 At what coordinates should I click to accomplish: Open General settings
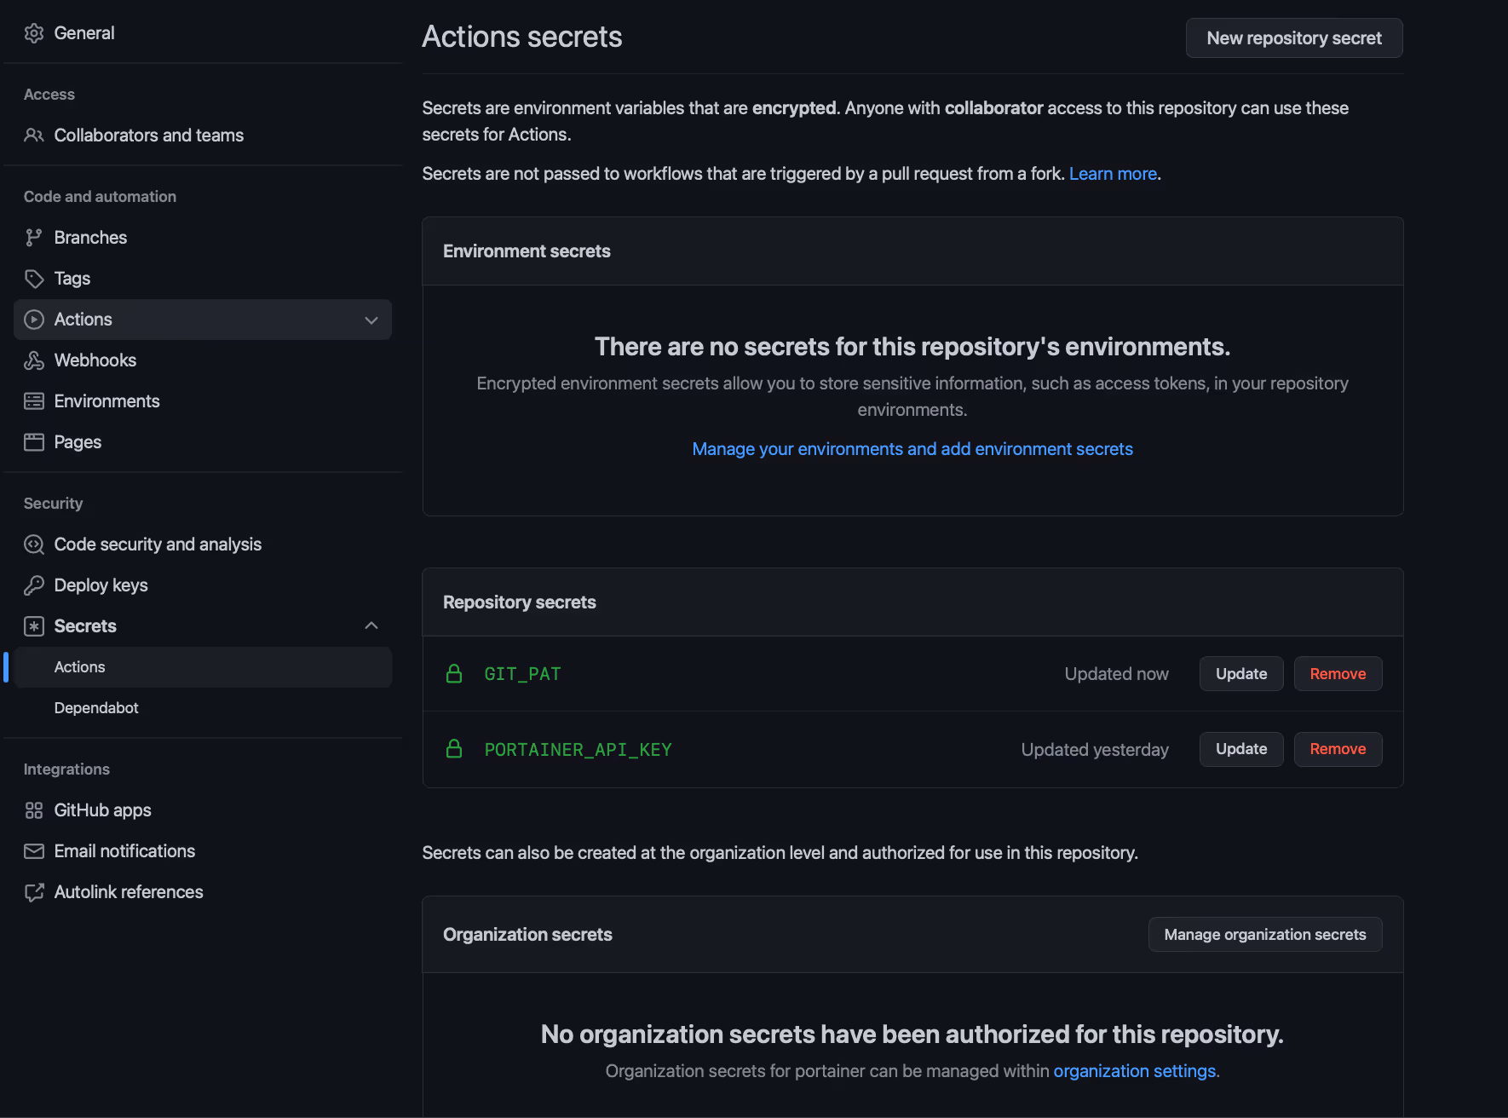pos(203,33)
